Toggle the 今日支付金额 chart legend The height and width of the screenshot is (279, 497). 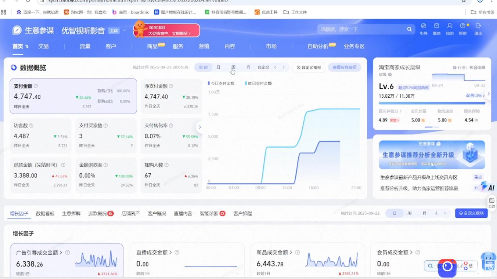point(221,83)
